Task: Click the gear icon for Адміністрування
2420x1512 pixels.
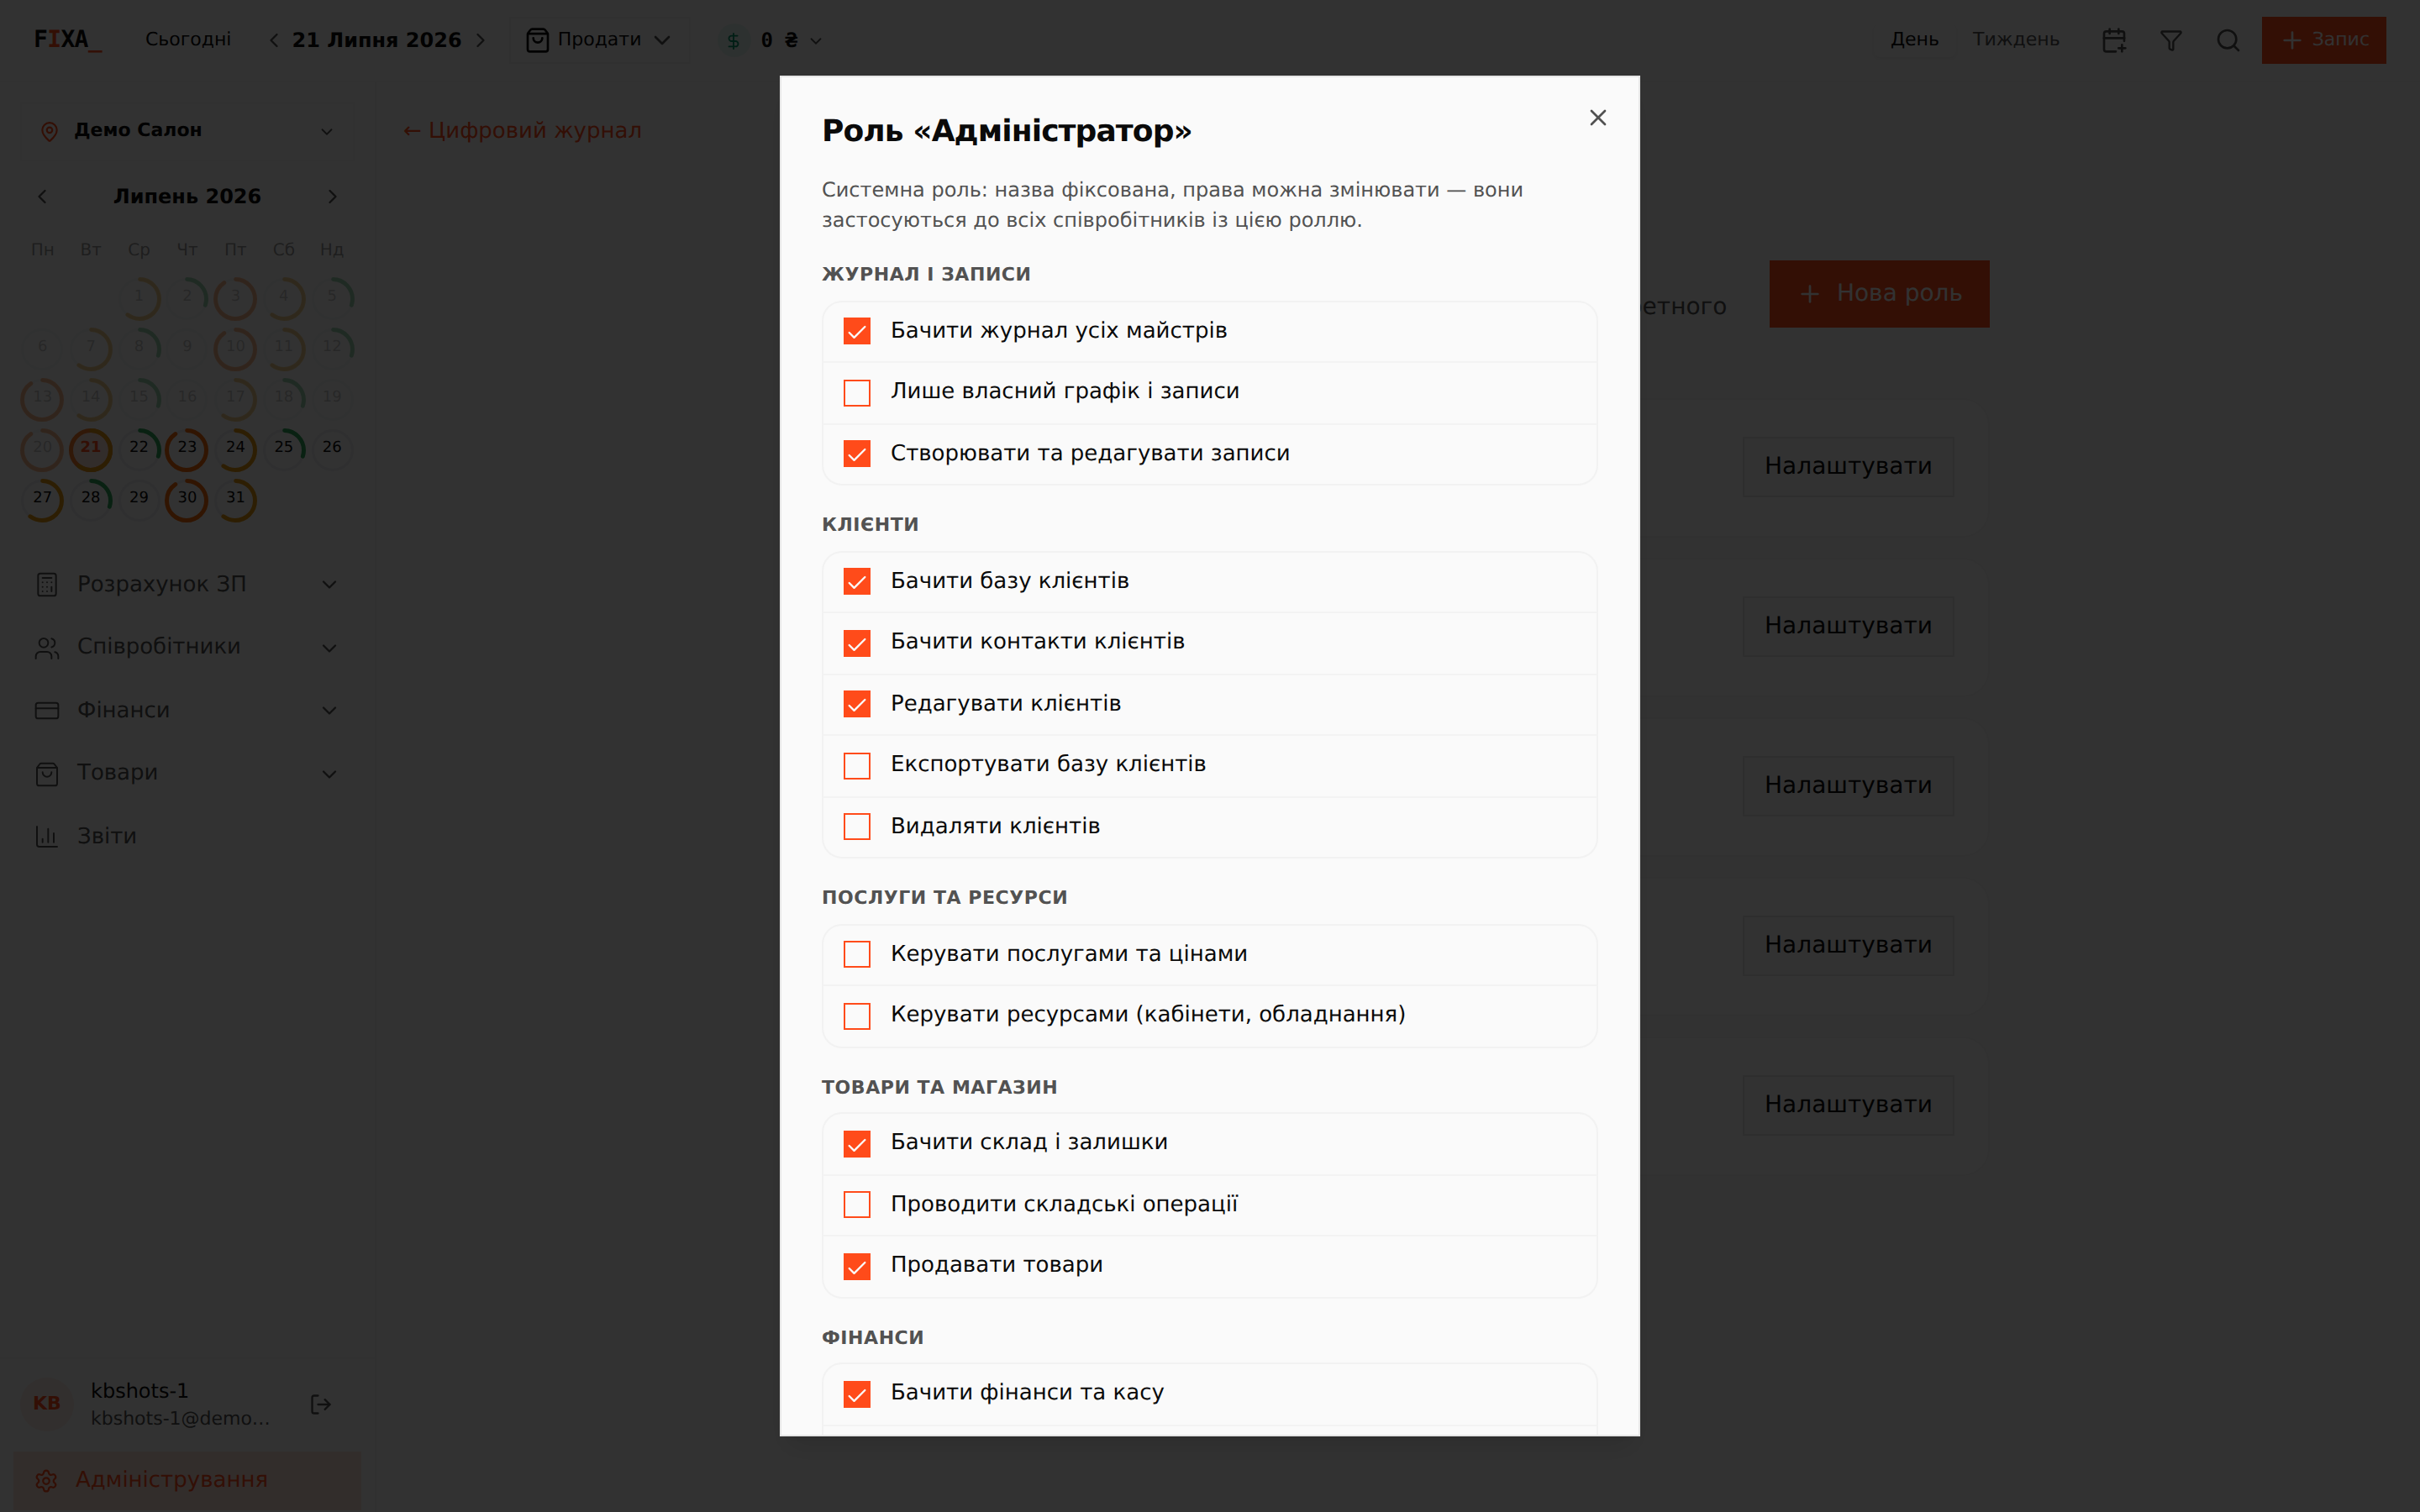Action: click(46, 1480)
